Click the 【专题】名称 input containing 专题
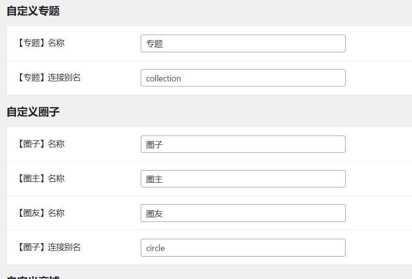The width and height of the screenshot is (412, 279). coord(243,43)
